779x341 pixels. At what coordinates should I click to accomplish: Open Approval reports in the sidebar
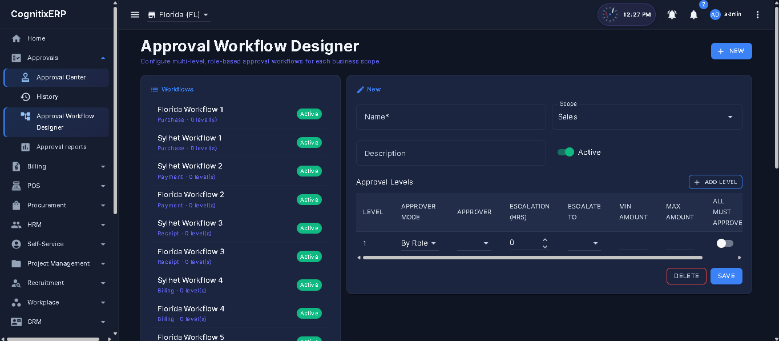tap(56, 147)
